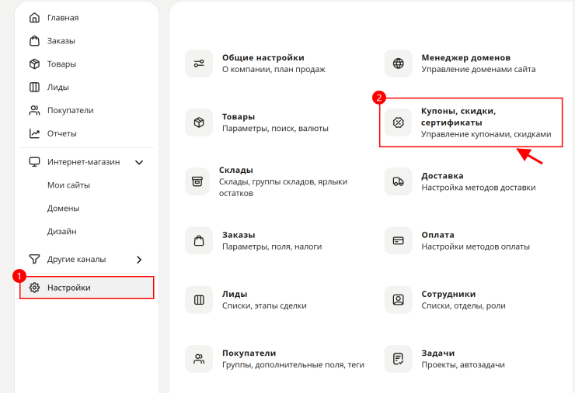
Task: Open the Лиды settings title link
Action: coord(235,294)
